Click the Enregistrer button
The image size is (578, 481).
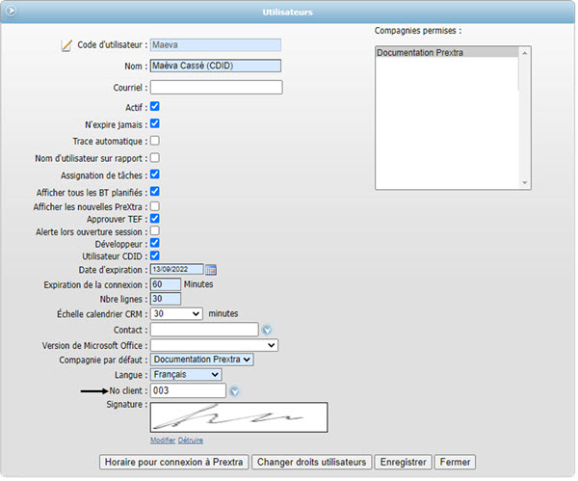coord(403,463)
